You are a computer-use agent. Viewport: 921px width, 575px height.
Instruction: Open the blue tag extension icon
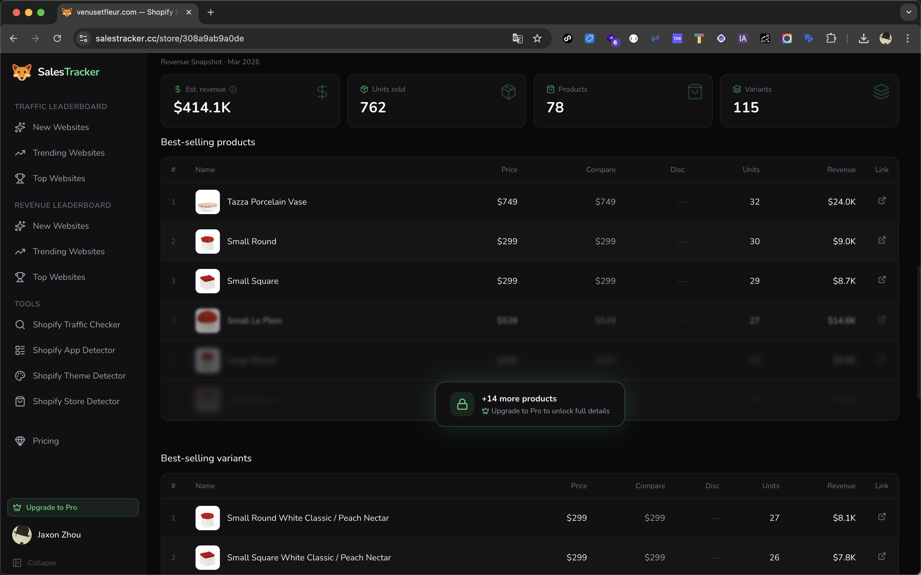589,38
